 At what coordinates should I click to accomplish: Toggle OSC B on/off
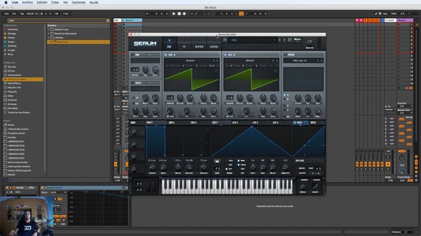tap(225, 55)
